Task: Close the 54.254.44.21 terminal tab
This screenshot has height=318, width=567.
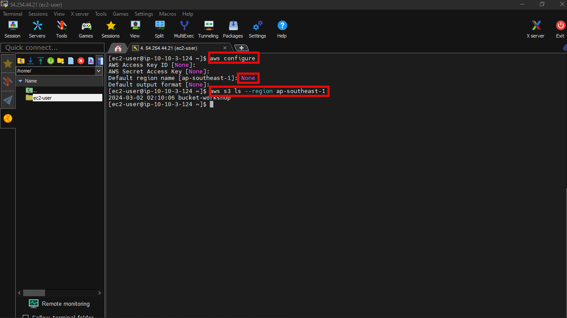Action: [x=225, y=48]
